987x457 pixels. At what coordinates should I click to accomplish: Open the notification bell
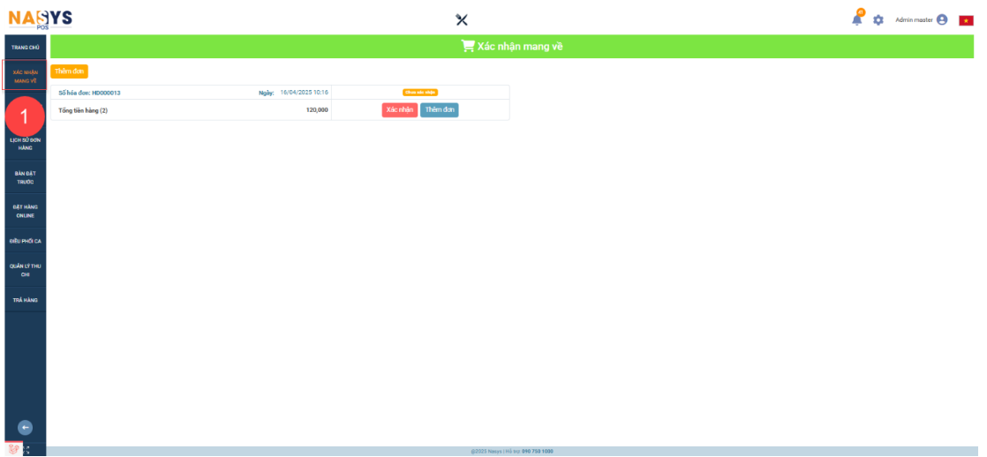point(857,20)
